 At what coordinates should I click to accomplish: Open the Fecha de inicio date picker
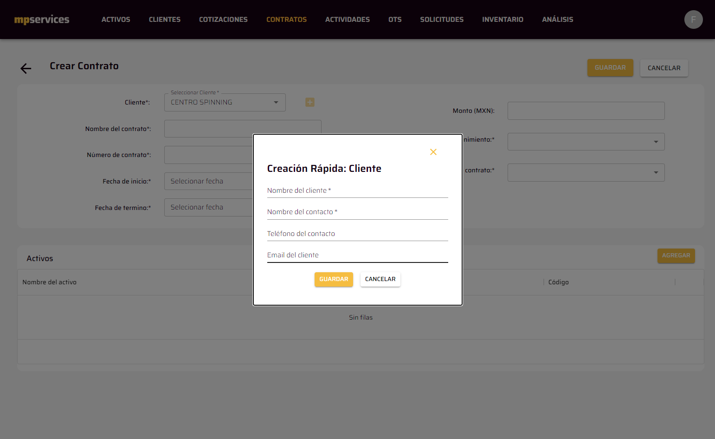tap(208, 181)
